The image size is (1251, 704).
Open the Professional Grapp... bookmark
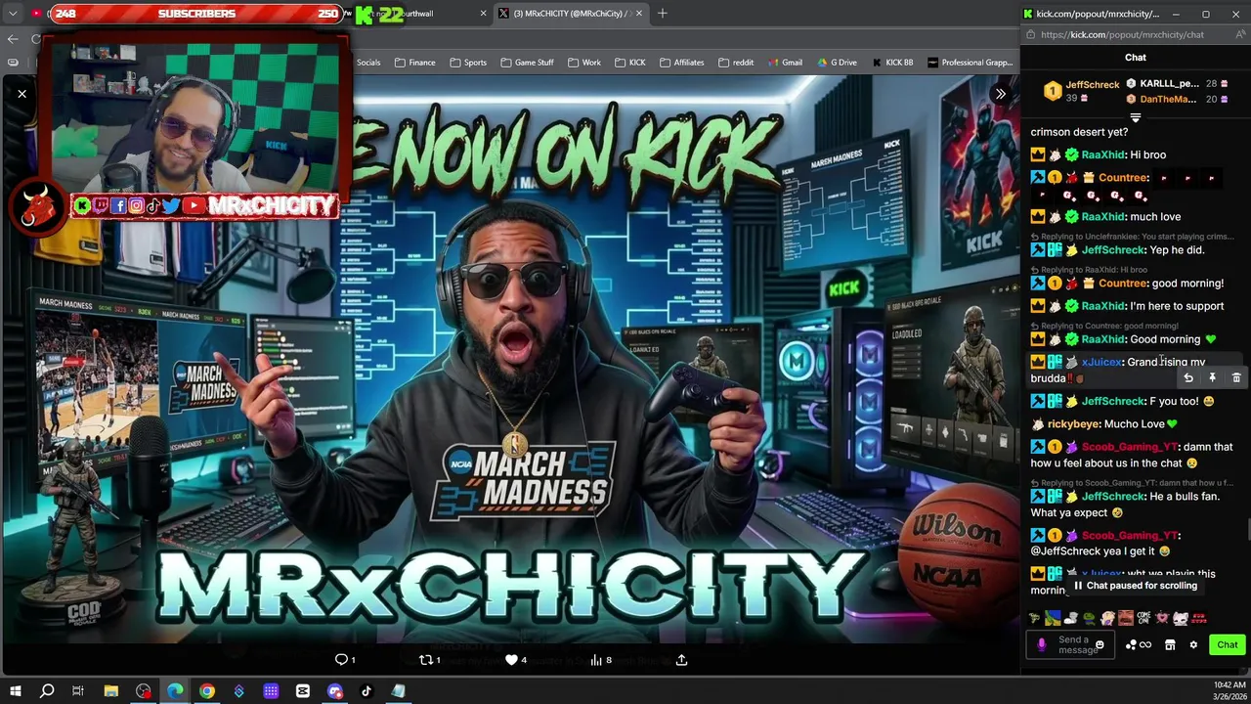click(x=970, y=63)
